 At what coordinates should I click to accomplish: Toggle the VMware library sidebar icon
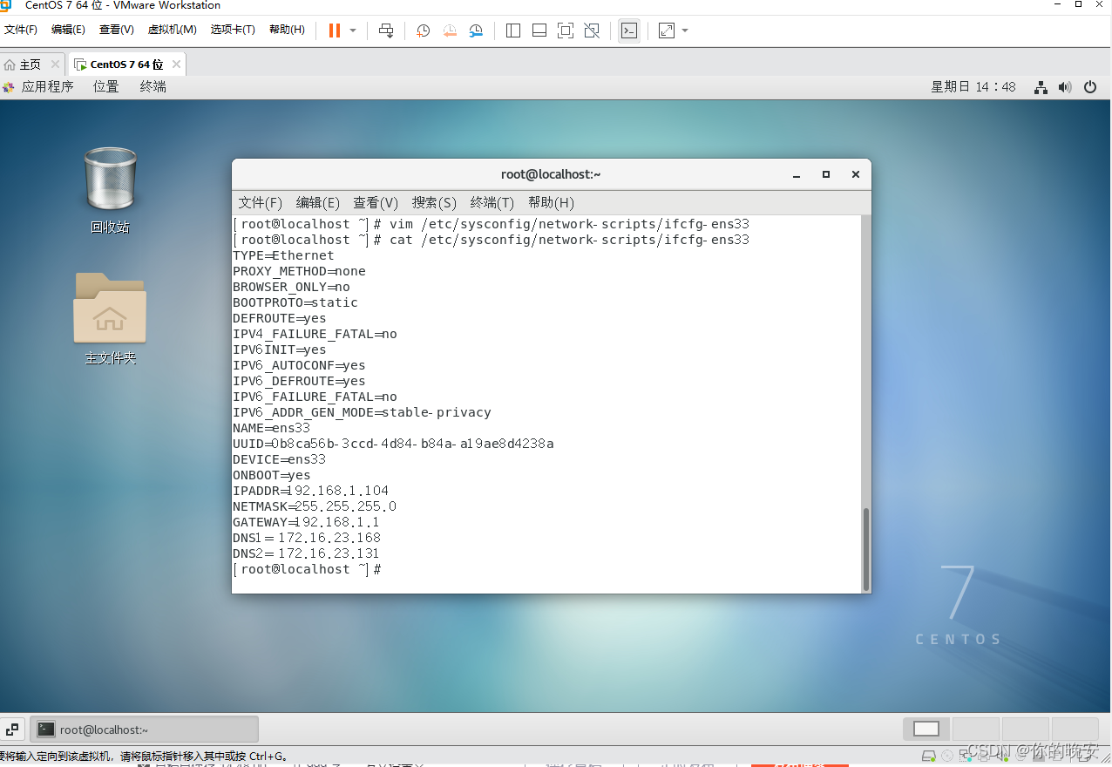513,31
